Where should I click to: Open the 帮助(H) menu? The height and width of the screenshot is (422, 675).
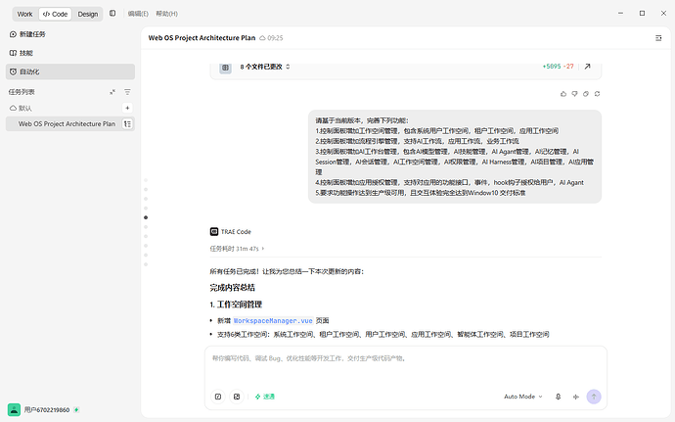coord(166,14)
